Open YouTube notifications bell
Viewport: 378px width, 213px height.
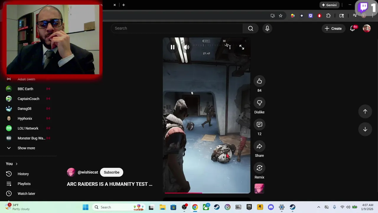point(353,28)
